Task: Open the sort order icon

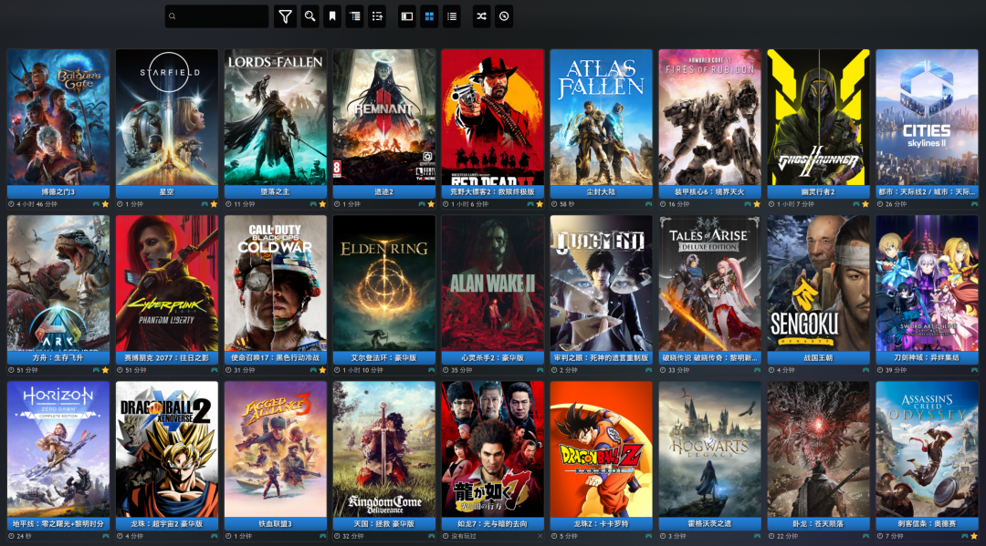Action: click(x=377, y=16)
